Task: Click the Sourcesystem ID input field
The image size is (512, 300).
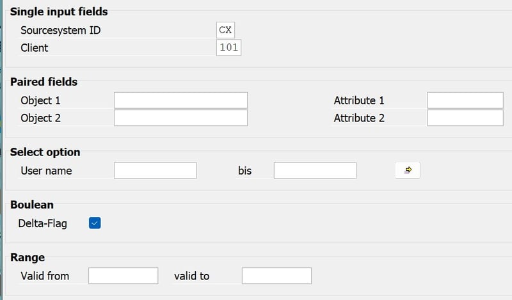Action: [x=227, y=30]
